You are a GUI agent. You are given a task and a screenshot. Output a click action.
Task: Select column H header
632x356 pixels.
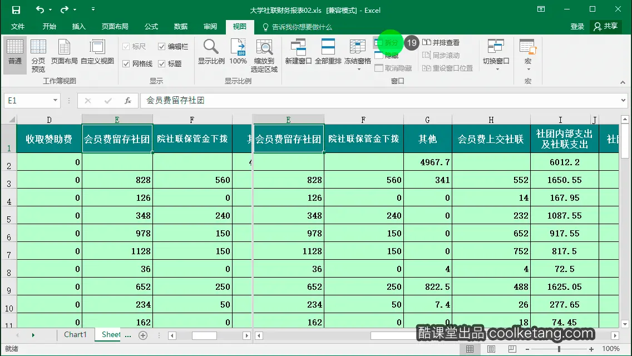coord(491,120)
